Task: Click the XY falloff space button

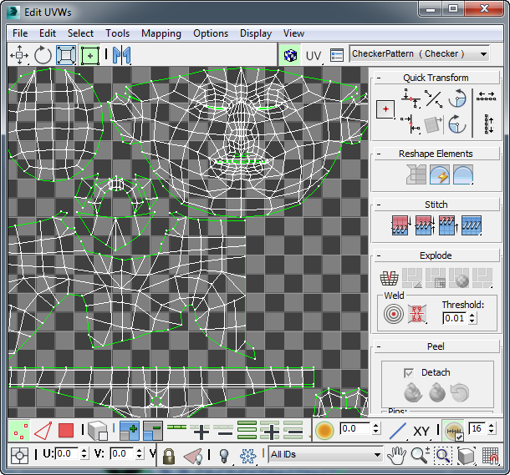Action: click(x=421, y=431)
